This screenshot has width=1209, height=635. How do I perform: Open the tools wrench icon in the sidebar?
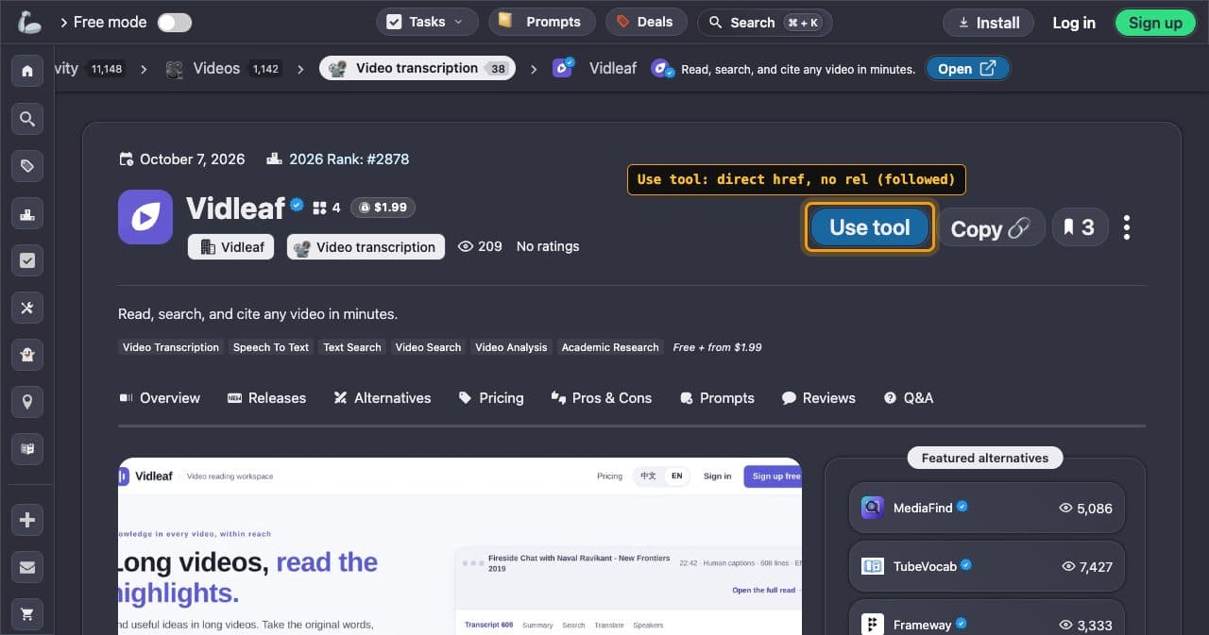[27, 308]
